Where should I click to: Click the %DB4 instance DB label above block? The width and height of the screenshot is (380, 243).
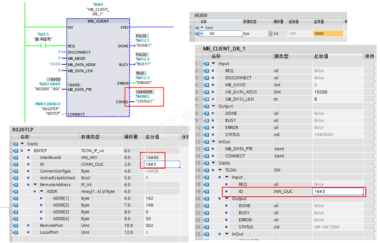pyautogui.click(x=98, y=4)
